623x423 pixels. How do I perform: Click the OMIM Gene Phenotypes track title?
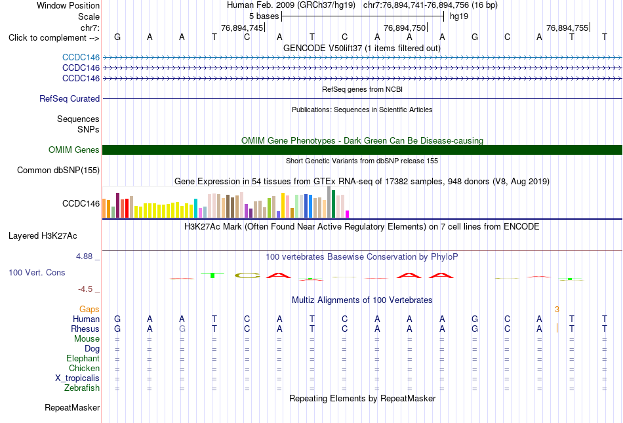[x=362, y=140]
